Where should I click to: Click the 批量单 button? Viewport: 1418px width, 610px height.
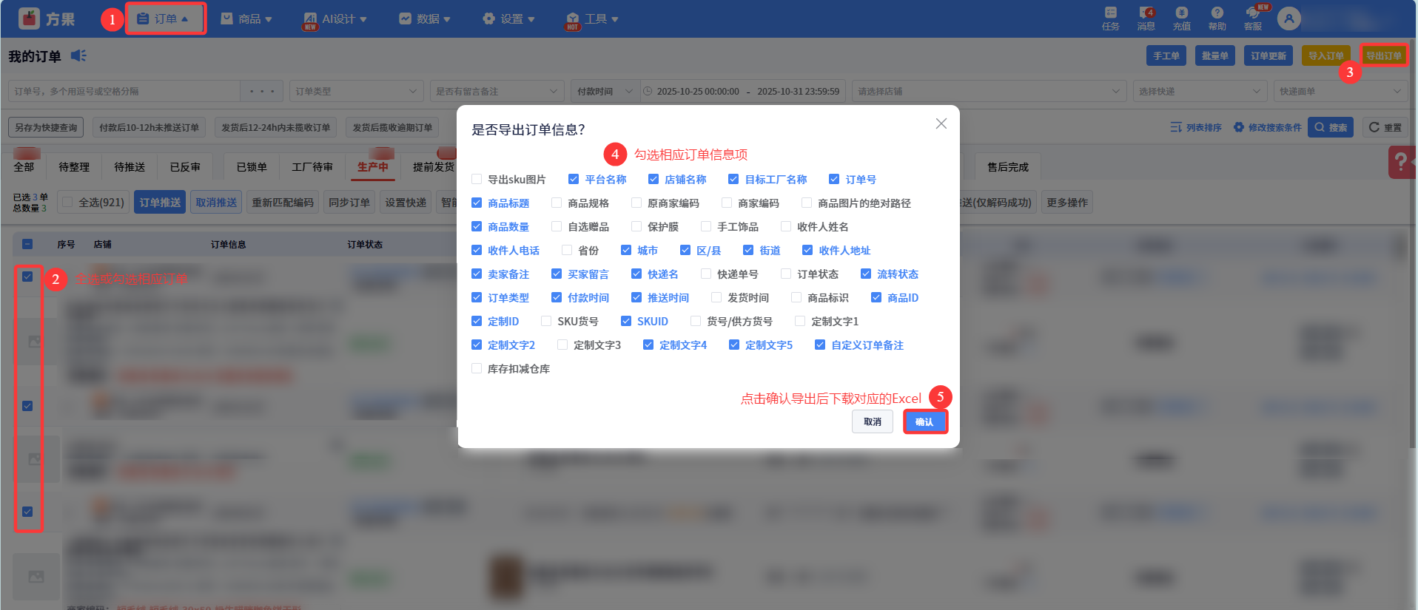tap(1215, 55)
